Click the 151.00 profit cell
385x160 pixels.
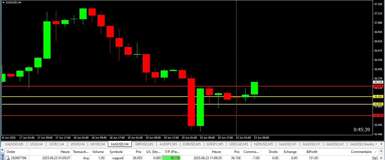coord(313,158)
